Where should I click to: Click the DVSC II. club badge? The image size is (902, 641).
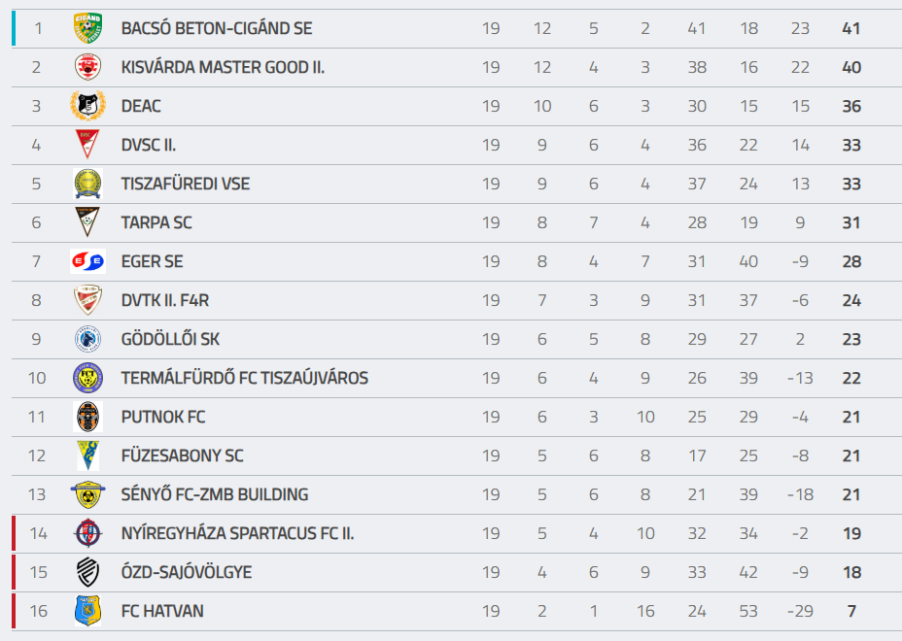[87, 145]
